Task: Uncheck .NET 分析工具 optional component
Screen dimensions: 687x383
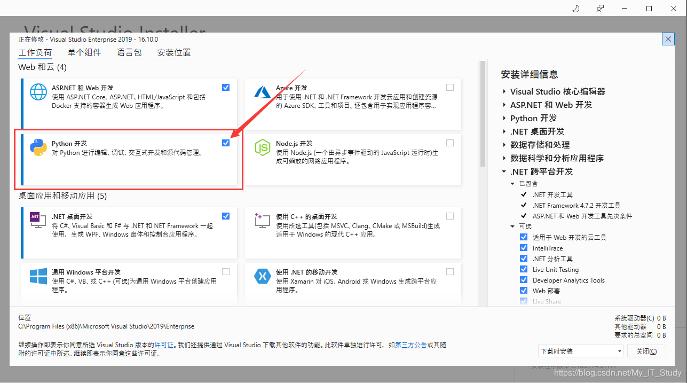Action: 524,259
